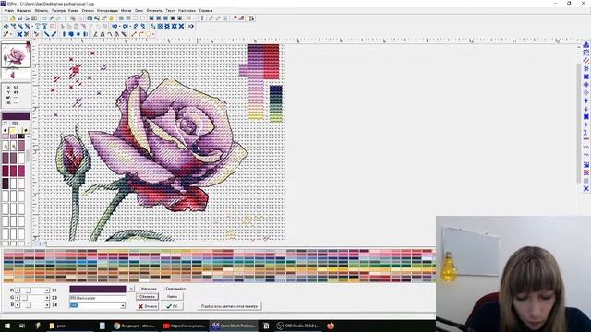The width and height of the screenshot is (591, 332).
Task: Select the blue backstitch diagonal line tool
Action: (x=47, y=34)
